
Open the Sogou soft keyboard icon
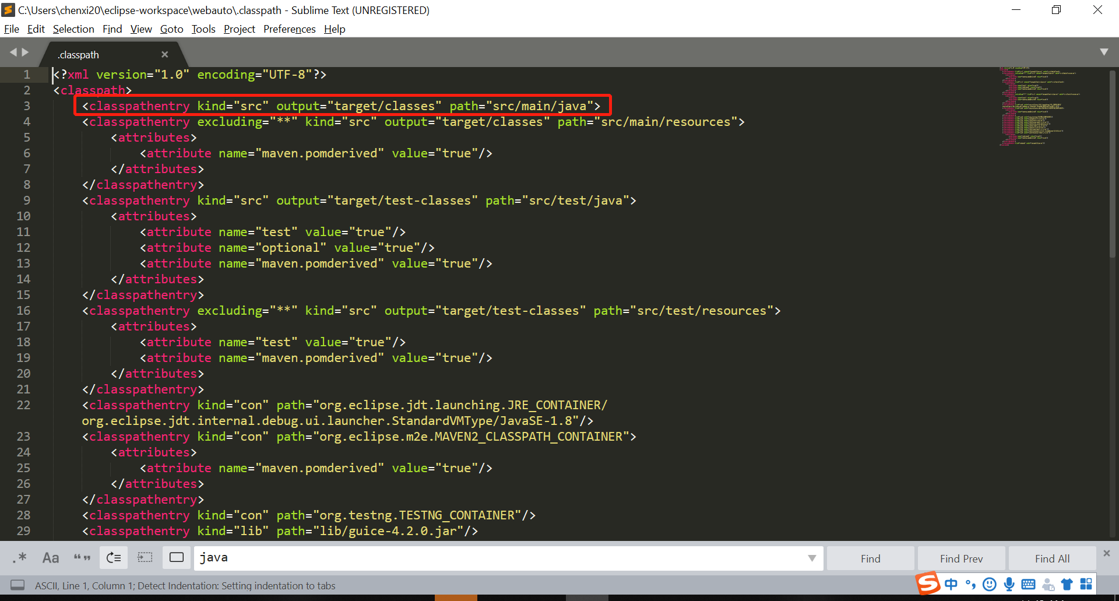1029,584
